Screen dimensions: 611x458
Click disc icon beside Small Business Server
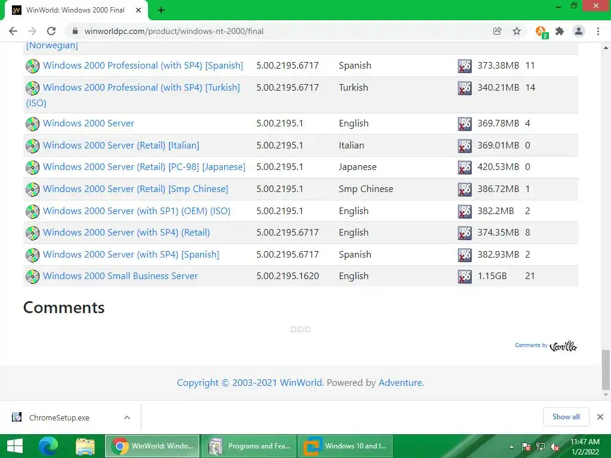(x=32, y=277)
